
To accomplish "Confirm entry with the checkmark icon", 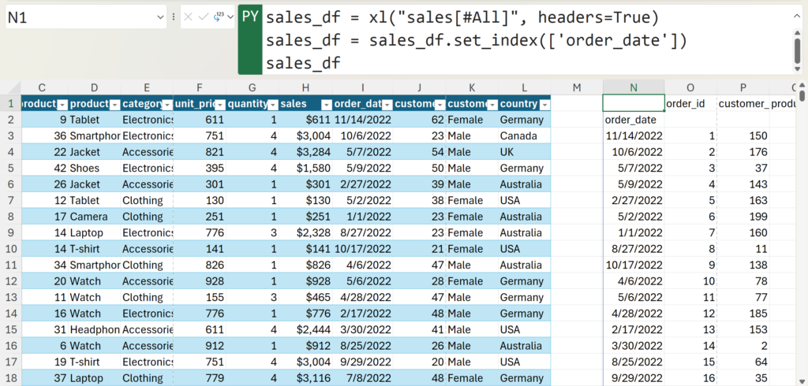I will click(203, 17).
